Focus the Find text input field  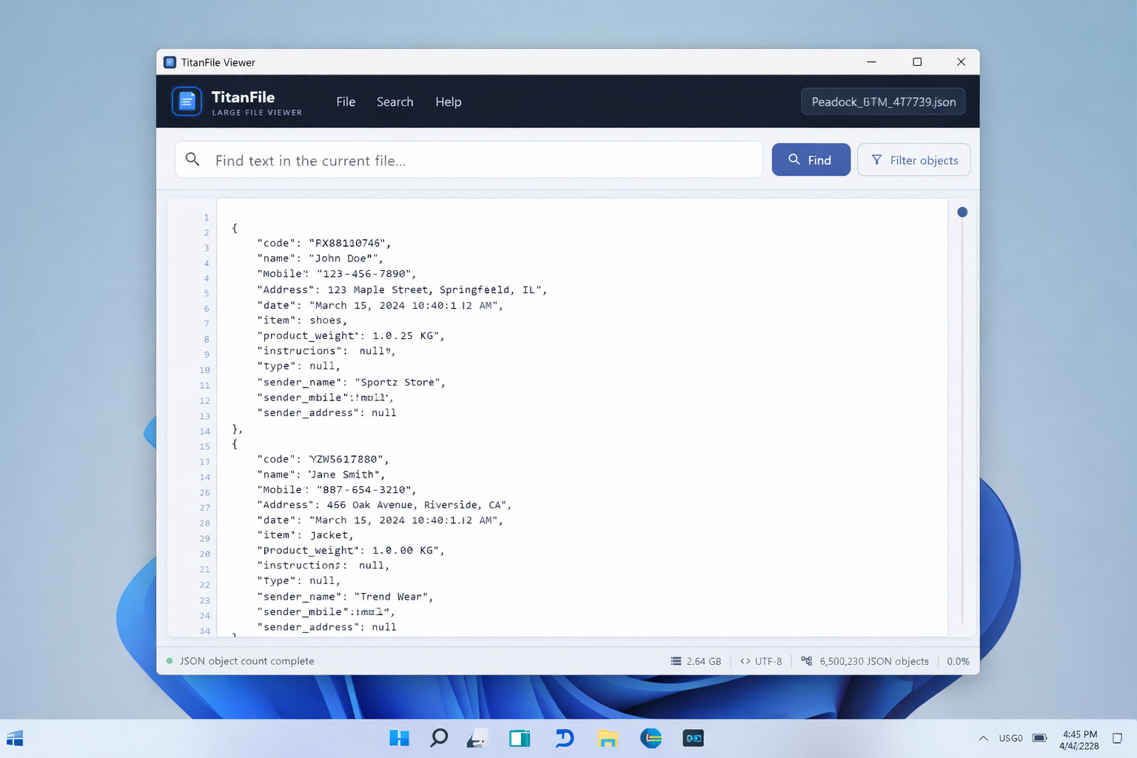[x=469, y=160]
